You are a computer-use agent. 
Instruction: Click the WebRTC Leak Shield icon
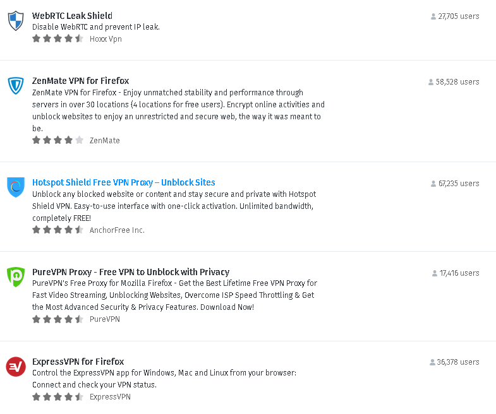click(16, 21)
